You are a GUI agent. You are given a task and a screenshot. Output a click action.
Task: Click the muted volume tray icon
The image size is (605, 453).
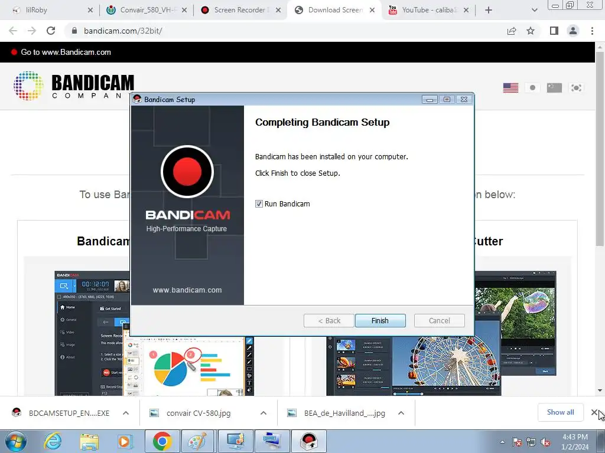click(x=545, y=442)
